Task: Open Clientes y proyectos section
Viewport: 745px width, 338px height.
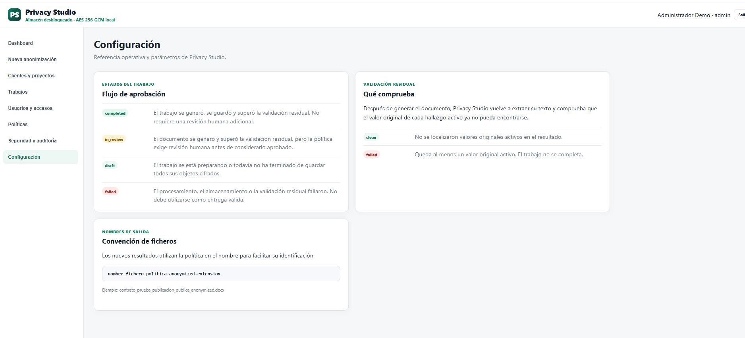Action: [x=31, y=76]
